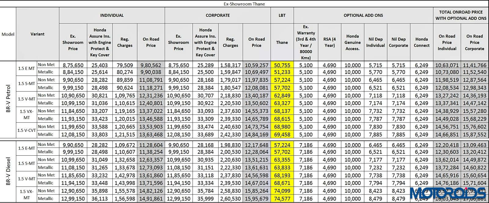Viewport: 489px width, 203px height.
Task: Select registration charges cell 1,19,165
Action: coord(125,111)
